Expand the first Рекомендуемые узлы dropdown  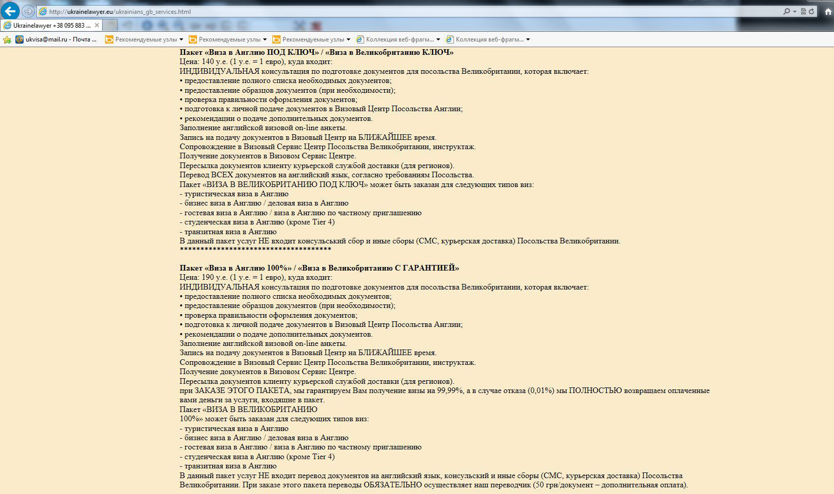pyautogui.click(x=181, y=39)
